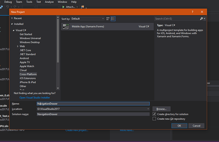
Task: Open the Location path dropdown
Action: [148, 109]
